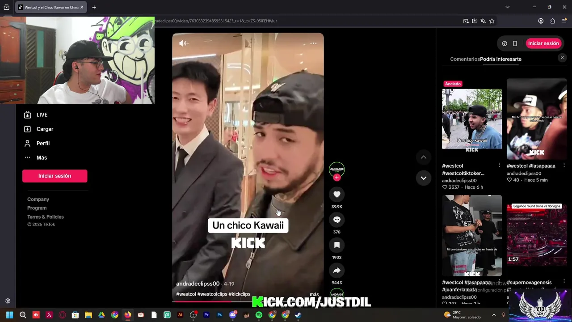Close the side panel with the X button
Image resolution: width=572 pixels, height=322 pixels.
coord(562,58)
